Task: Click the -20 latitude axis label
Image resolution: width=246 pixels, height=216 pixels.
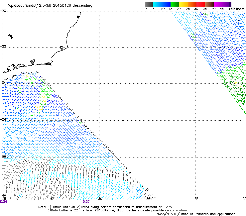Action: point(3,11)
